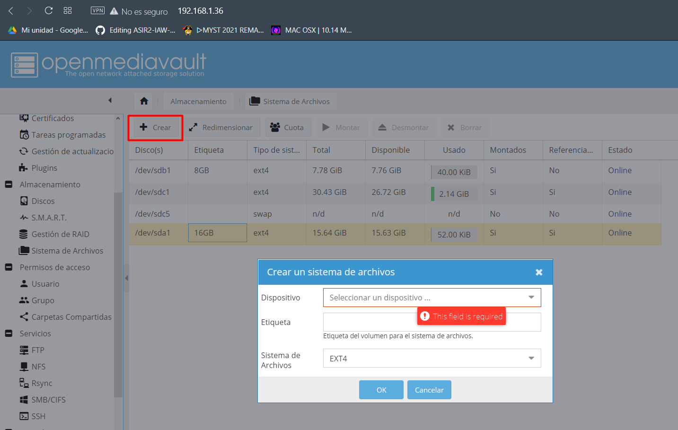678x430 pixels.
Task: Open Carpetas Compartidas
Action: tap(71, 317)
